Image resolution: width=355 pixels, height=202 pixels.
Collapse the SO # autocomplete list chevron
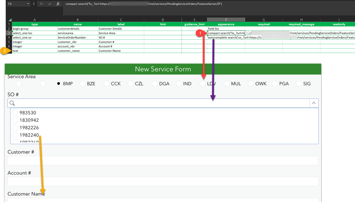pyautogui.click(x=314, y=103)
